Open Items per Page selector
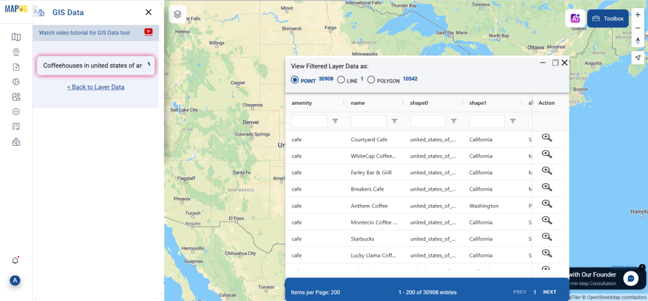 (315, 292)
